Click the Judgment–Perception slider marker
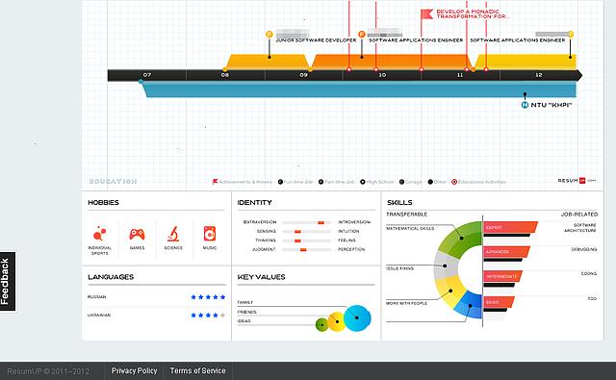The height and width of the screenshot is (380, 616). [303, 250]
